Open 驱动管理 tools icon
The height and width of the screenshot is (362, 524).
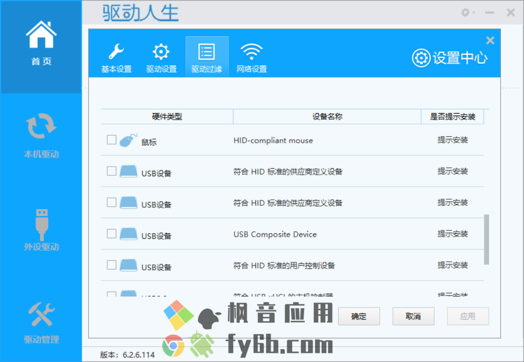pos(41,314)
